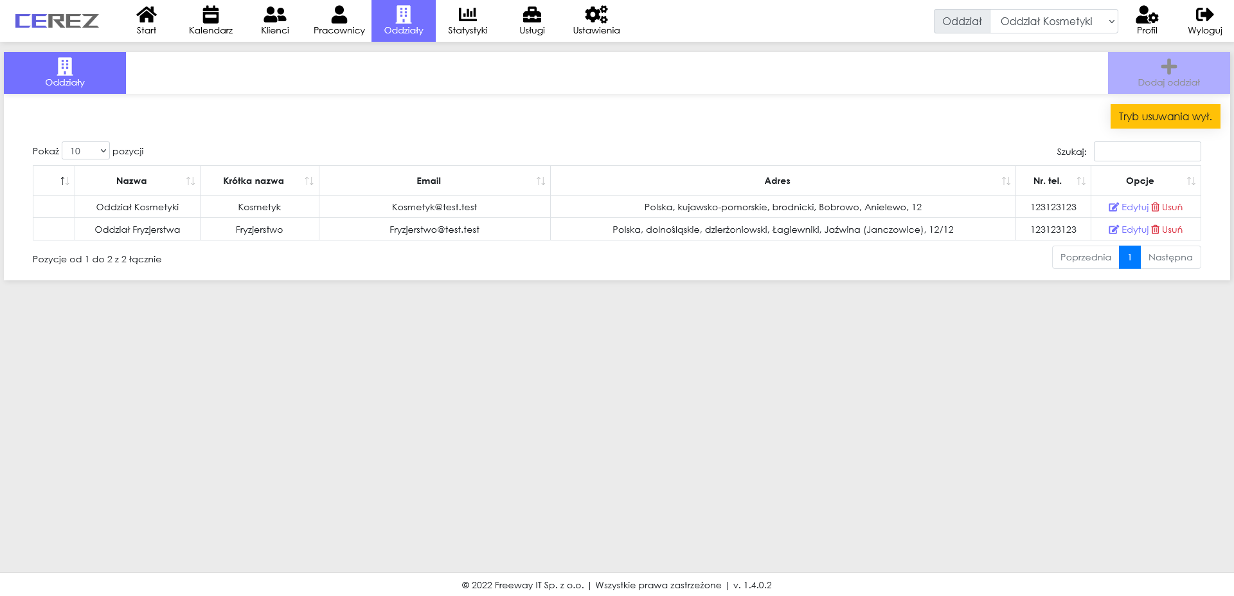Expand the Oddział Kosmetyki branch dropdown

pos(1053,21)
